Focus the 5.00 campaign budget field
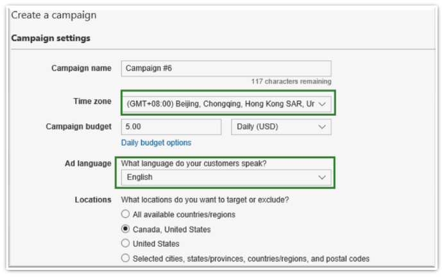444x277 pixels. [x=171, y=127]
